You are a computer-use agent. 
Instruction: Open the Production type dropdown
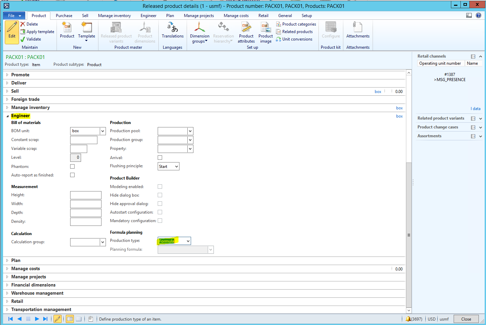pos(188,241)
